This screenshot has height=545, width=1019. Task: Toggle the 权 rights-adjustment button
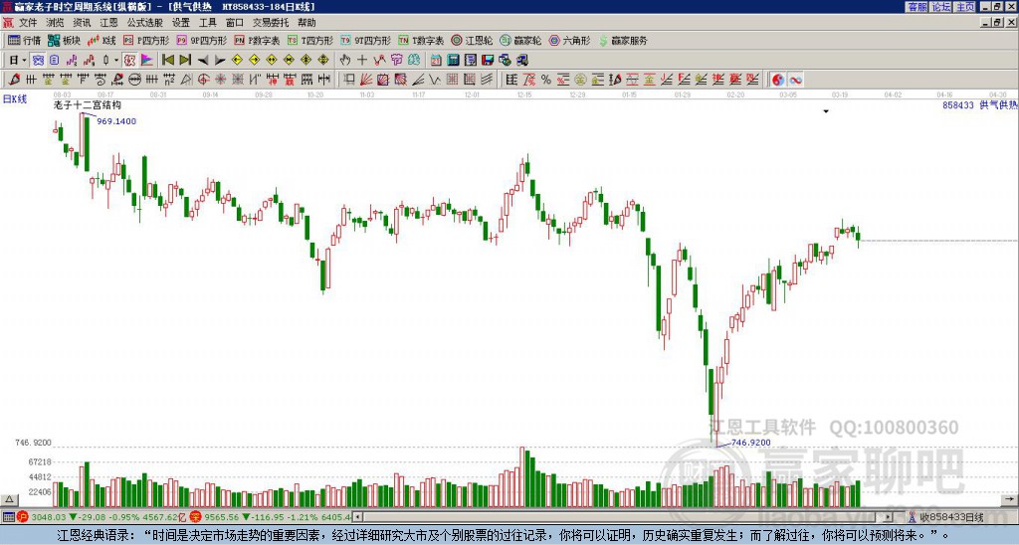(x=129, y=61)
